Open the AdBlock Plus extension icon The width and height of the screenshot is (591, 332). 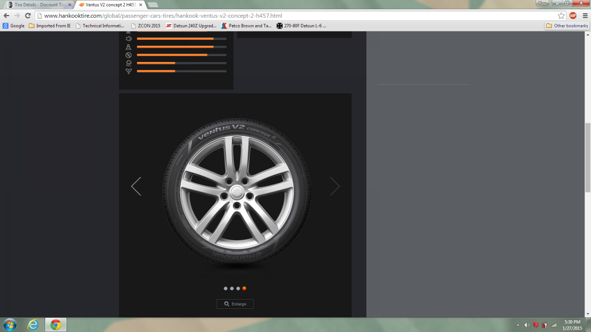[x=573, y=16]
